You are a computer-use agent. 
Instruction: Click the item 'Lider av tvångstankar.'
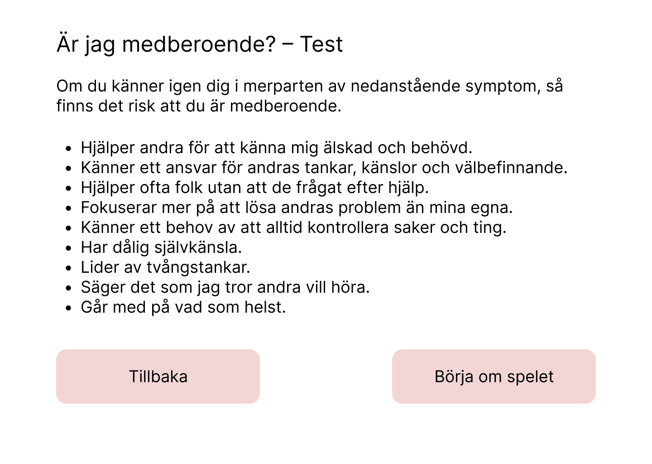165,267
